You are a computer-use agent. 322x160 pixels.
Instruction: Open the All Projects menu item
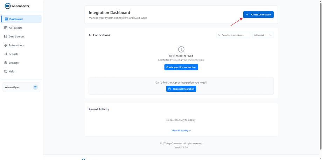[x=15, y=28]
